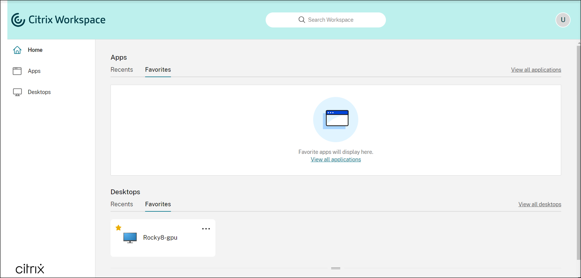Launch the Rocky8-gpu desktop label

pos(160,237)
